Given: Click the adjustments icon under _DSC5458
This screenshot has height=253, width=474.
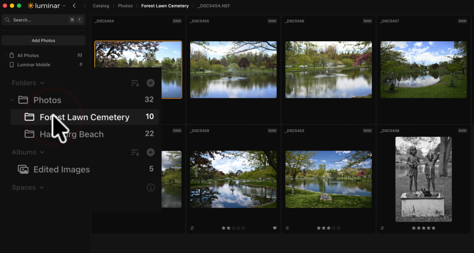Looking at the screenshot, I should [382, 228].
